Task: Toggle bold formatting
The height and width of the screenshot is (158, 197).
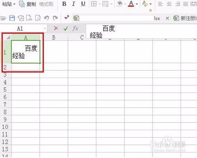Action: (x=64, y=4)
